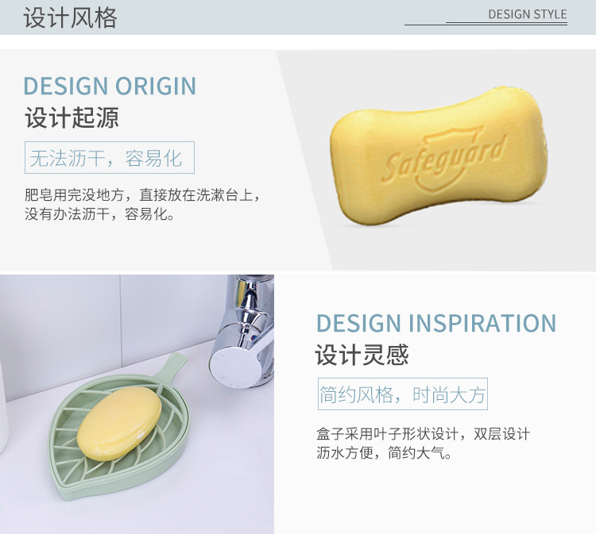This screenshot has height=534, width=596.
Task: Click the DESIGN STYLE label
Action: coord(528,14)
